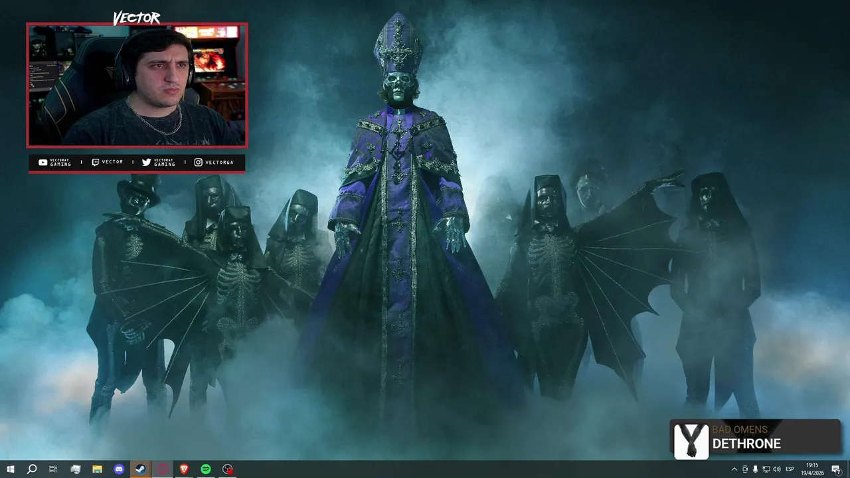The image size is (850, 478).
Task: Open notification center with 7 badge
Action: click(836, 469)
